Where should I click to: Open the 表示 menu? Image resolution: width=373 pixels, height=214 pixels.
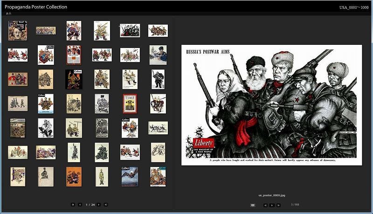8,14
